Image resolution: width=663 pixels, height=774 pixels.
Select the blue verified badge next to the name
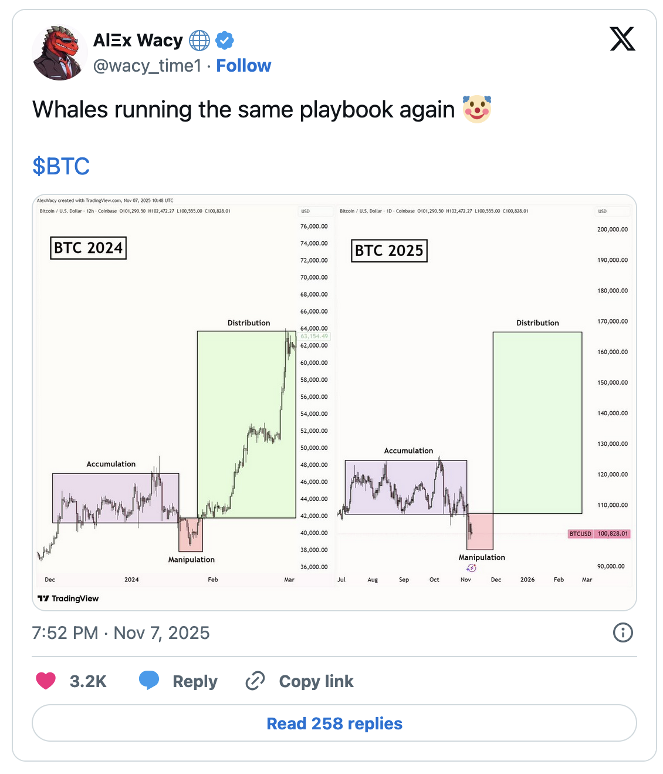(224, 40)
